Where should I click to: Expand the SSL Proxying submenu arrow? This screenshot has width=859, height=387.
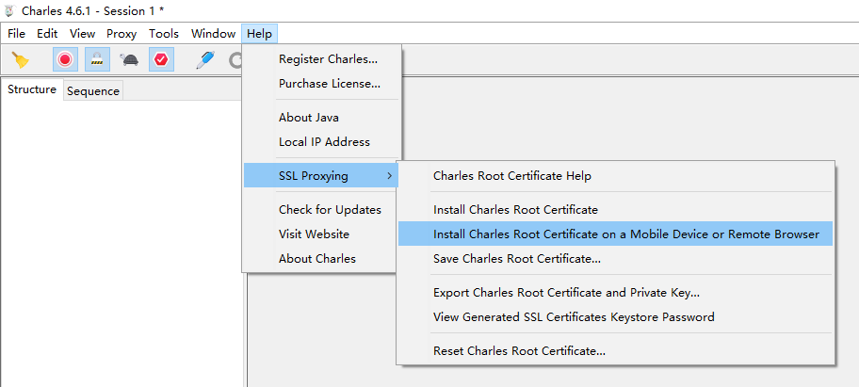pyautogui.click(x=389, y=176)
